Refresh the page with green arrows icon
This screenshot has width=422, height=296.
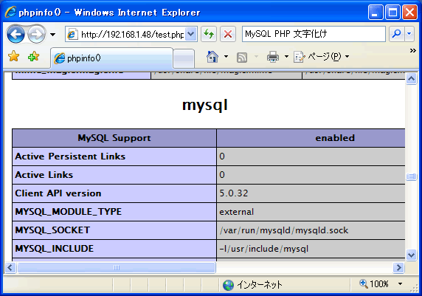coord(209,34)
